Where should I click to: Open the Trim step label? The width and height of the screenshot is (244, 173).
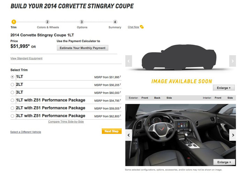click(14, 27)
